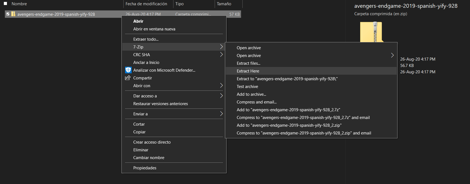Choose Add to archive... option

click(311, 94)
